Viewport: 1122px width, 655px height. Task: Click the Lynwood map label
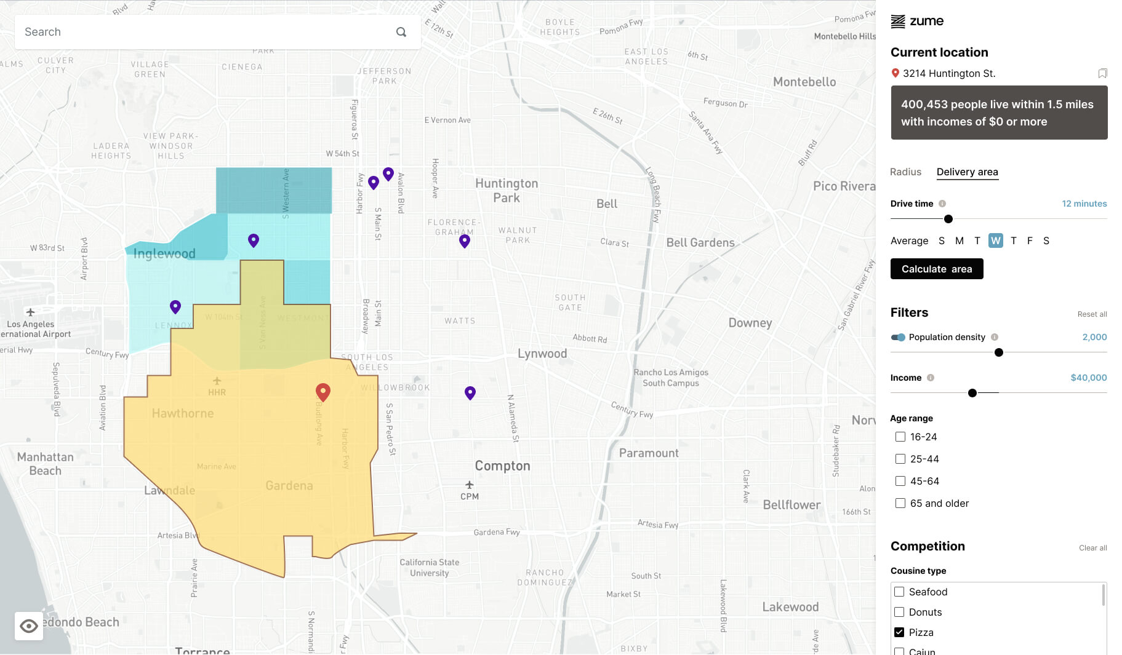(542, 354)
